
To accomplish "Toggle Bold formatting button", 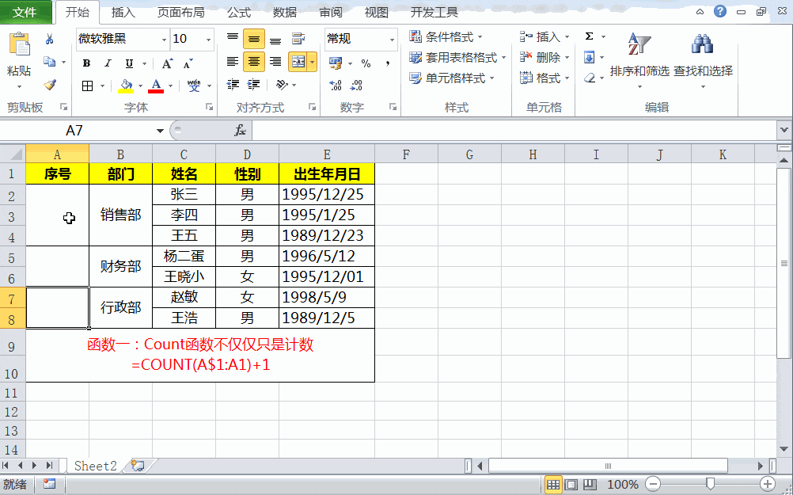I will click(86, 63).
